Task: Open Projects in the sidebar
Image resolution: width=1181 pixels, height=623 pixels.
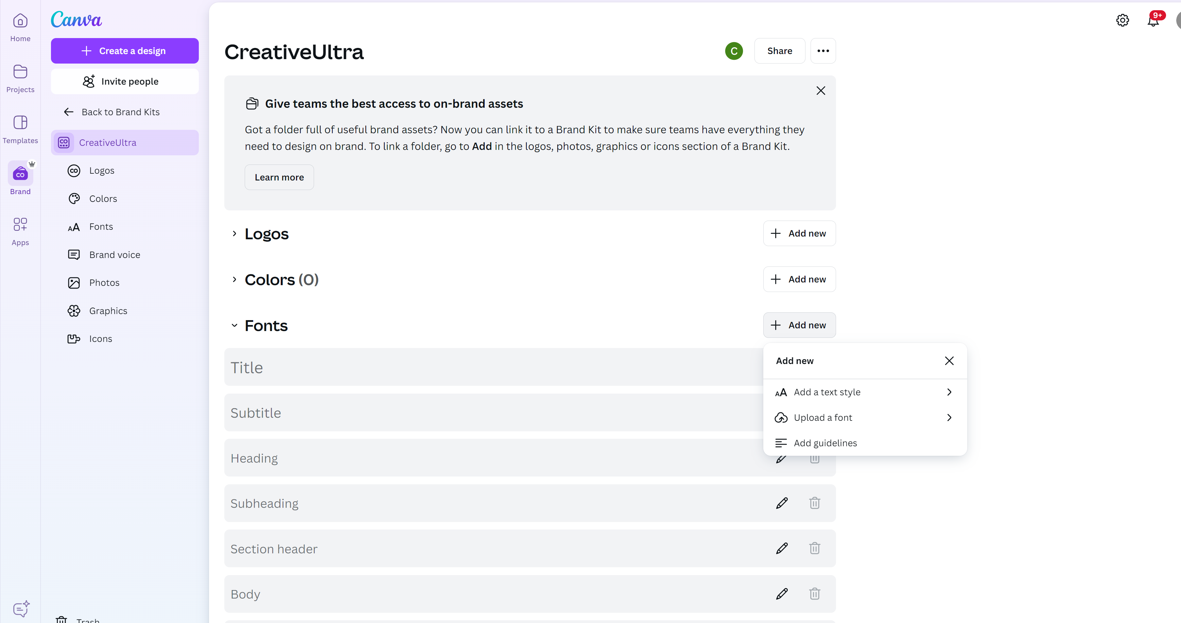Action: pos(20,79)
